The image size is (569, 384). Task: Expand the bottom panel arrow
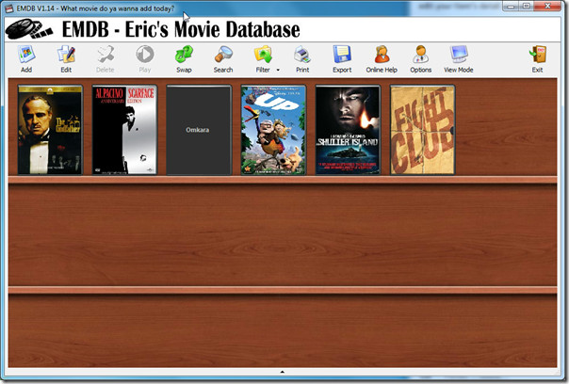[282, 372]
